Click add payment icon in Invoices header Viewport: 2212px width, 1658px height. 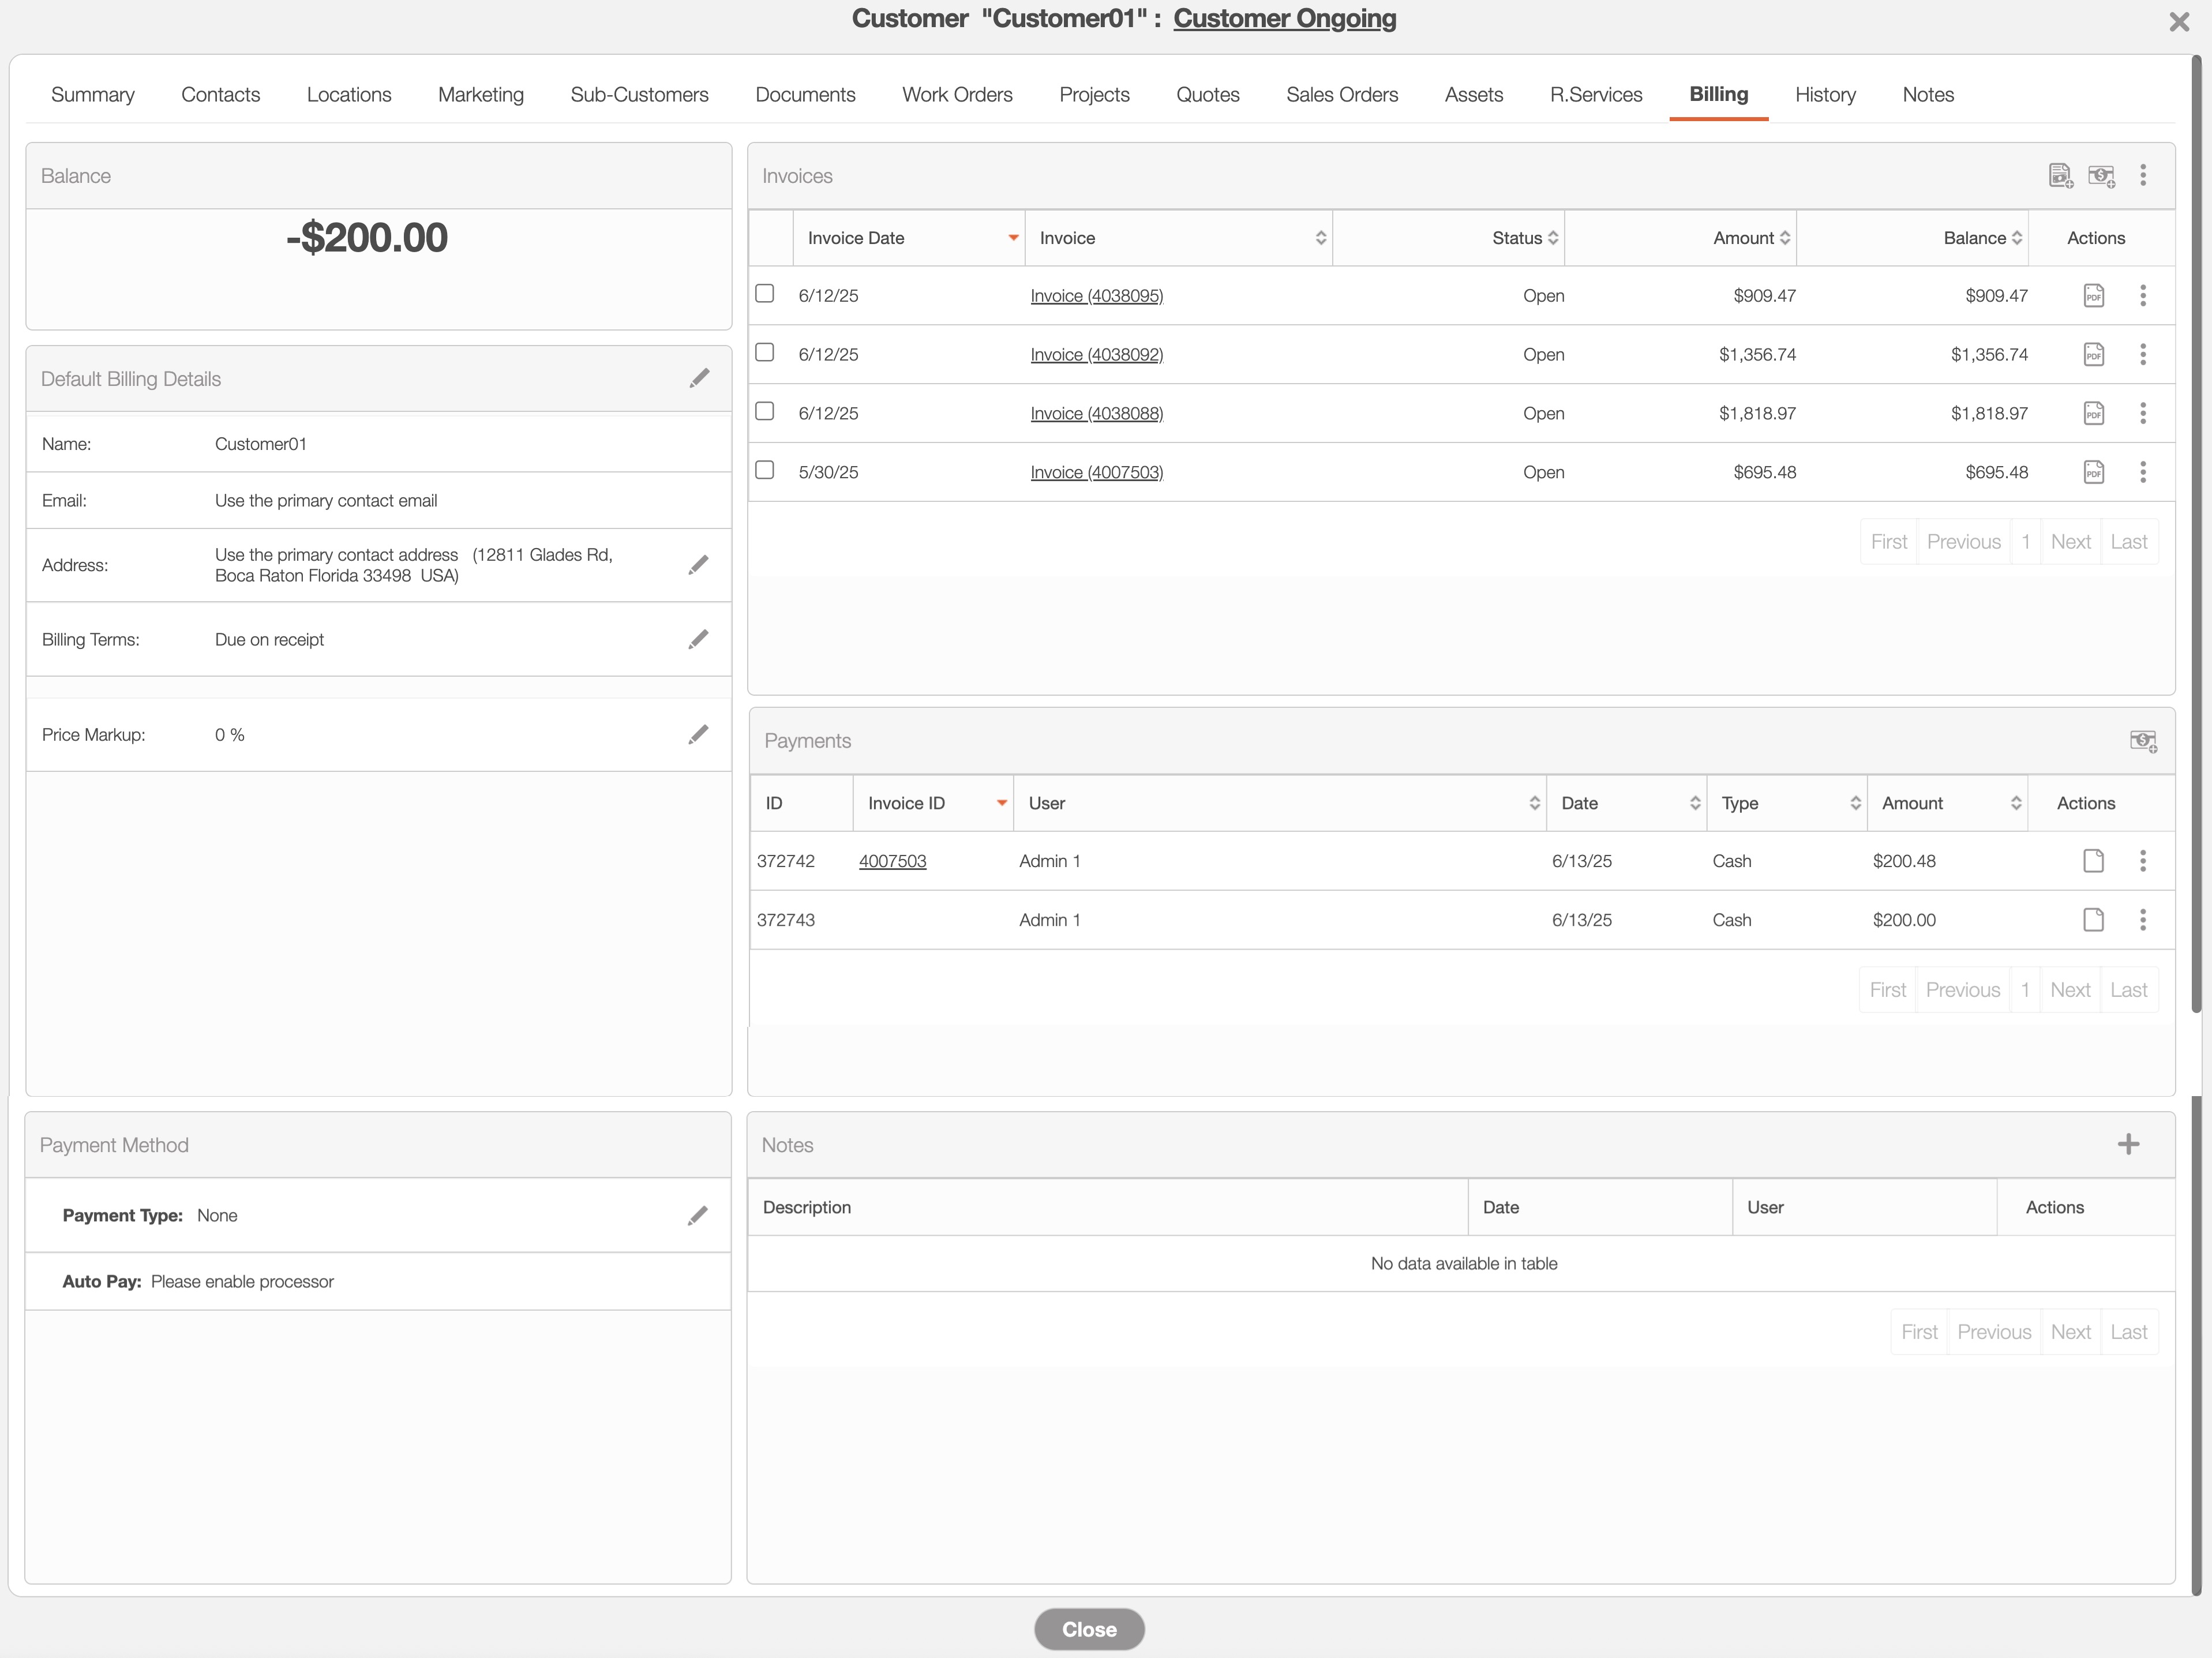click(2101, 176)
